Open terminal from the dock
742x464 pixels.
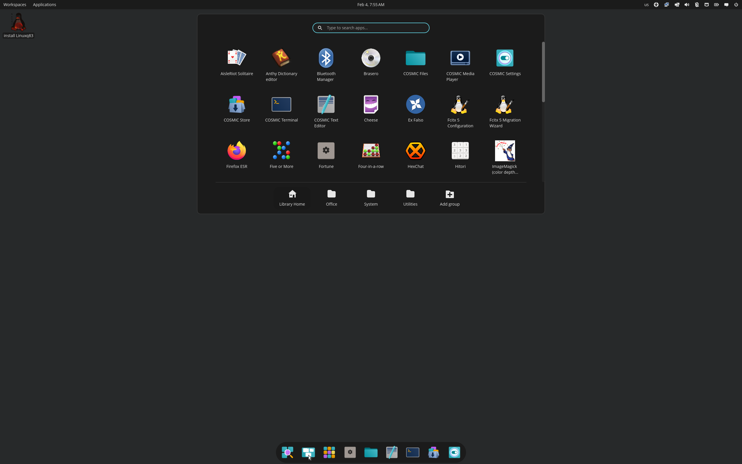412,452
